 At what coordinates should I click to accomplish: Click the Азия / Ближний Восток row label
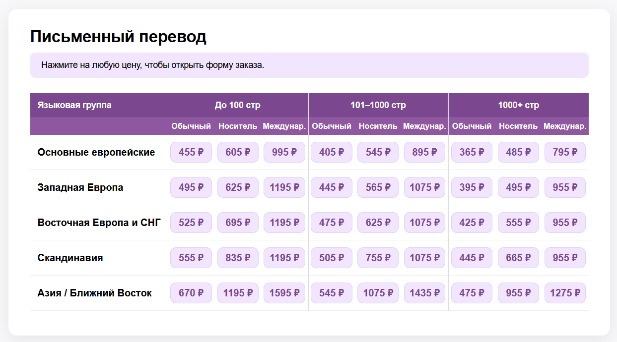tap(95, 293)
